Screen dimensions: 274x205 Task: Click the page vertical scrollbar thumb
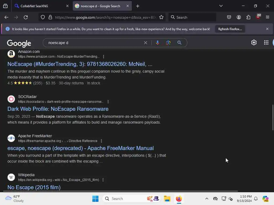pos(273,117)
